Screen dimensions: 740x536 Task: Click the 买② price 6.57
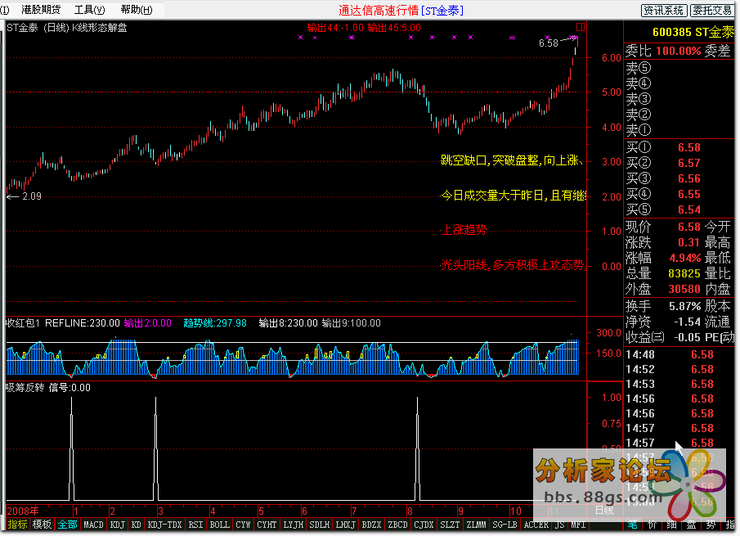[x=689, y=163]
